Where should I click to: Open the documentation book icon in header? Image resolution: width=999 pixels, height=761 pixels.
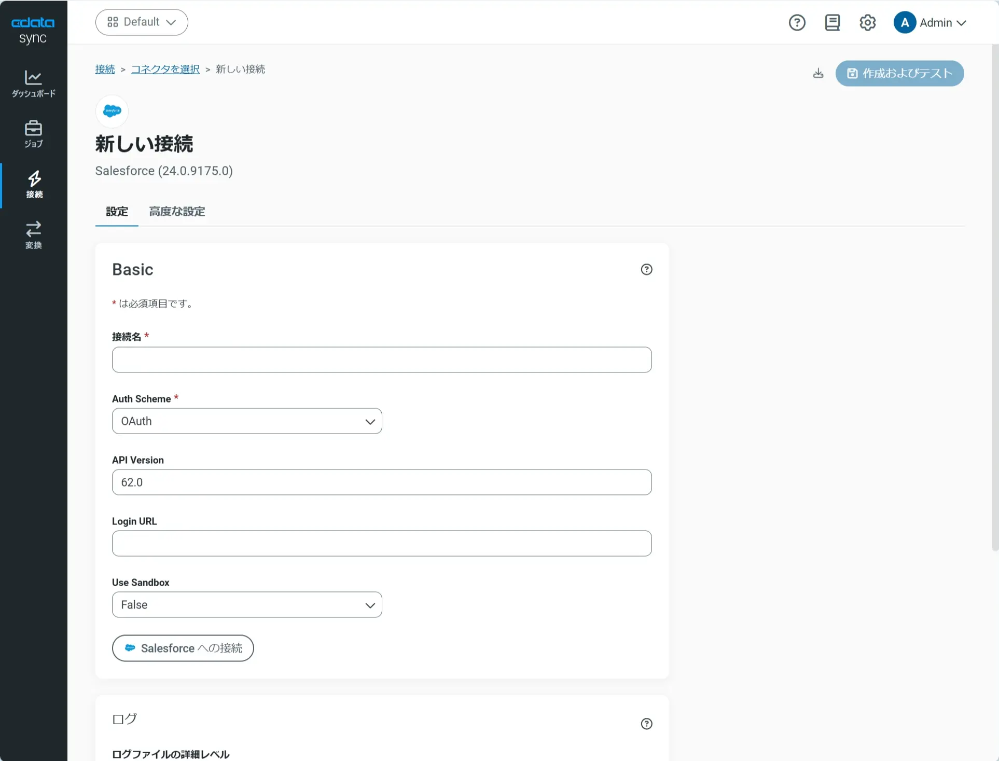[832, 23]
